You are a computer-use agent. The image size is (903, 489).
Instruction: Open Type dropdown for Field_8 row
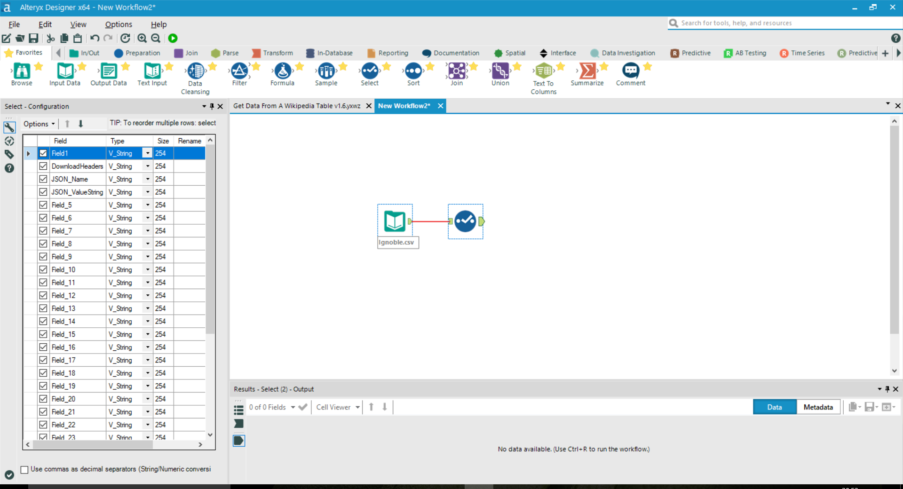tap(148, 244)
